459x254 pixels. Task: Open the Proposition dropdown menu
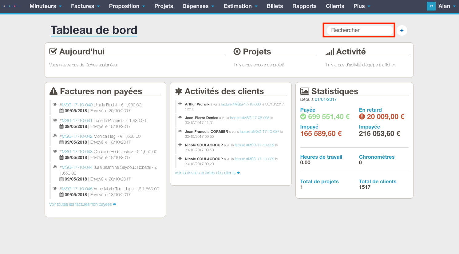[x=127, y=6]
